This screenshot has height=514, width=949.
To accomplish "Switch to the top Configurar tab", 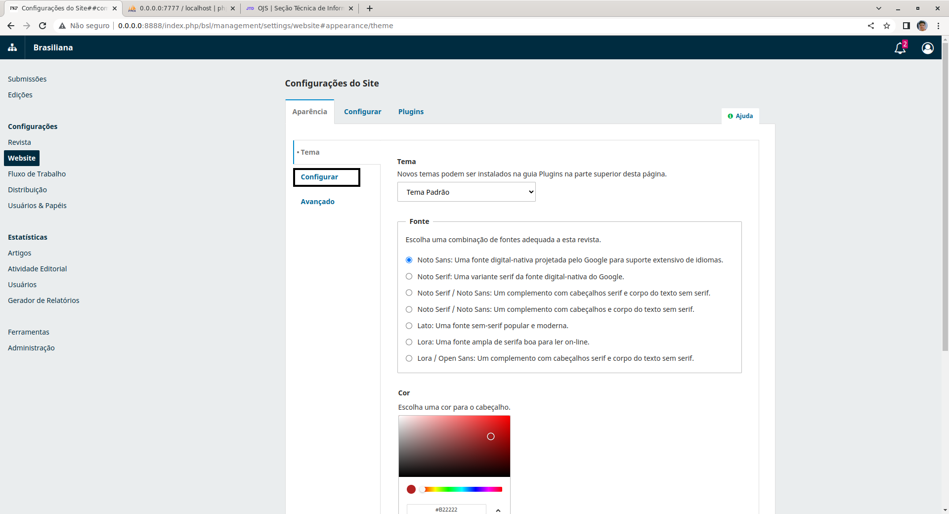I will (362, 112).
